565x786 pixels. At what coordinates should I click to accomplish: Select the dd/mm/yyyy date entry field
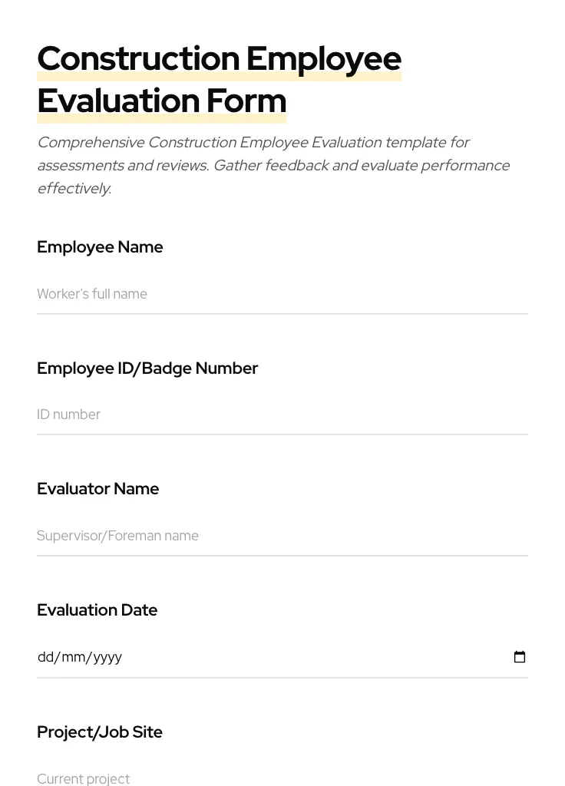pos(230,656)
